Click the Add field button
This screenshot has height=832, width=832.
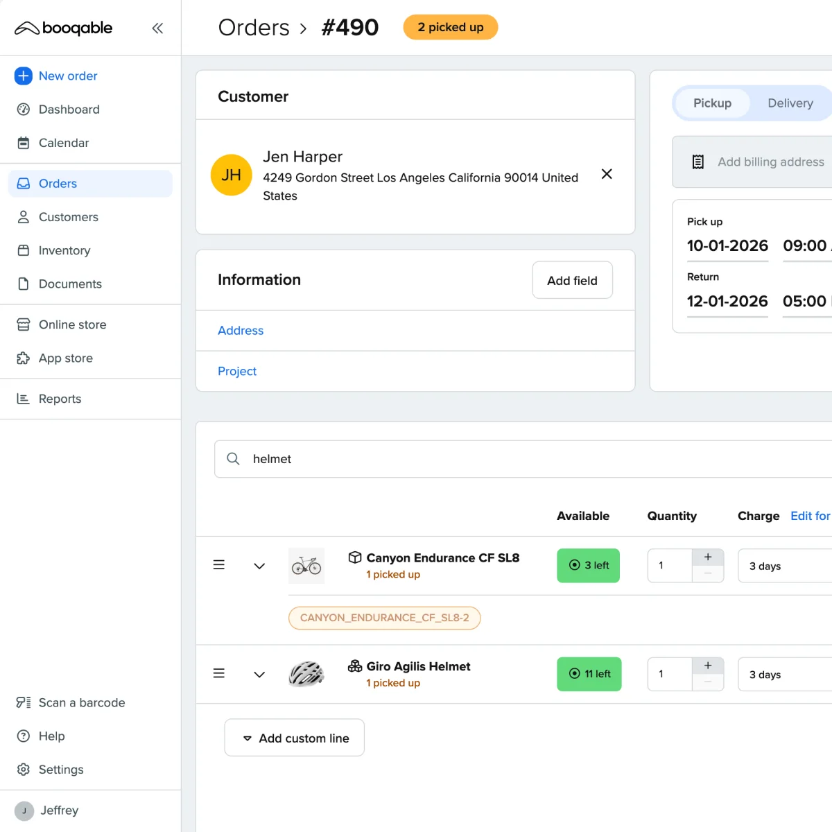(572, 280)
